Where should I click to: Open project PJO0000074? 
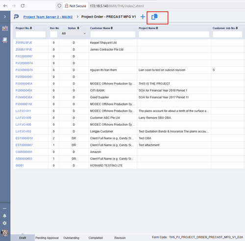(24, 63)
